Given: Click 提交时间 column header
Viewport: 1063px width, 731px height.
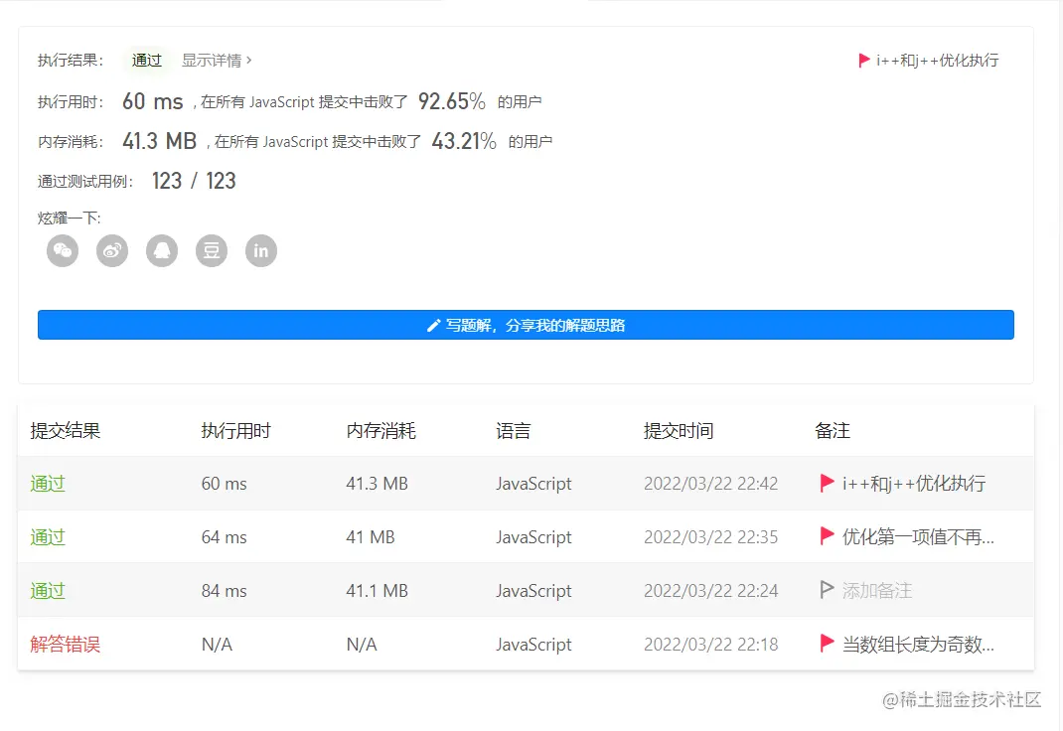Looking at the screenshot, I should pos(679,431).
